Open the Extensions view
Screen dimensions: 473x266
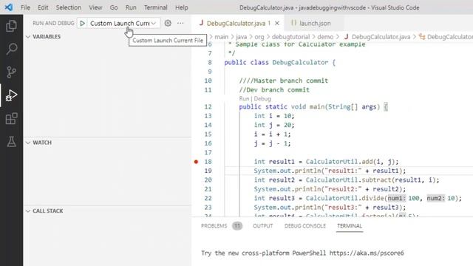click(x=12, y=118)
